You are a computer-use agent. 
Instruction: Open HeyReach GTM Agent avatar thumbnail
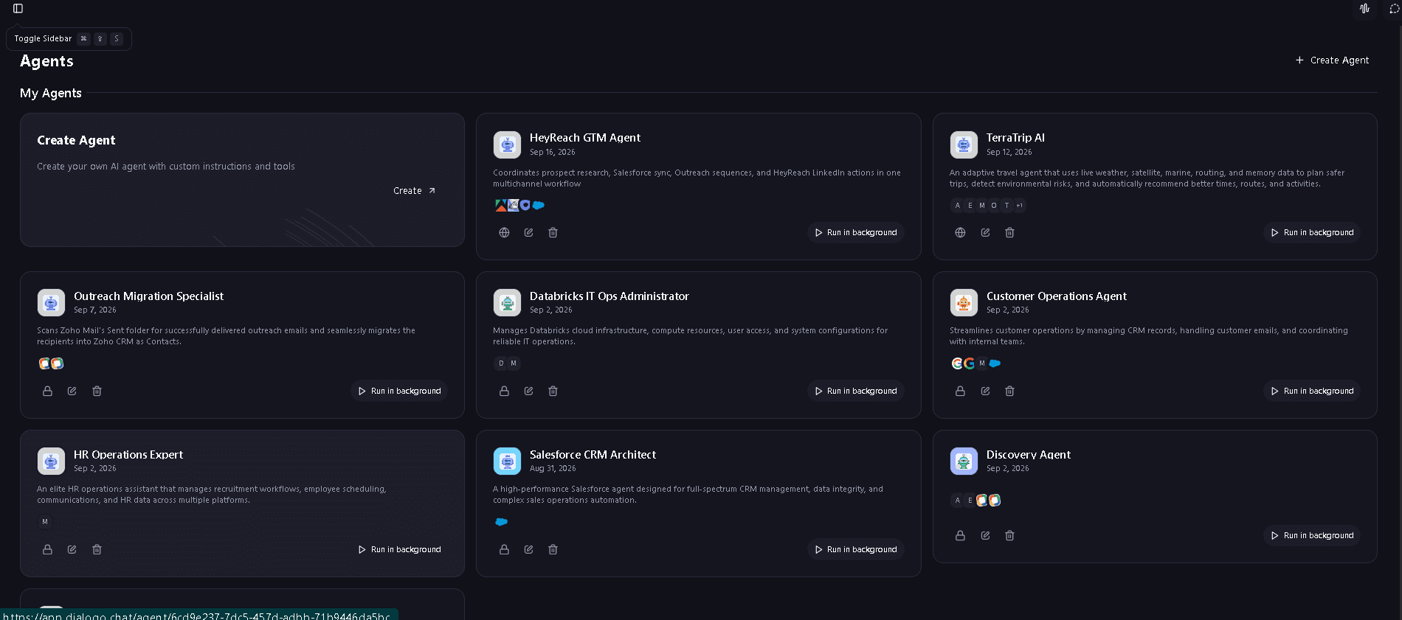(x=507, y=144)
